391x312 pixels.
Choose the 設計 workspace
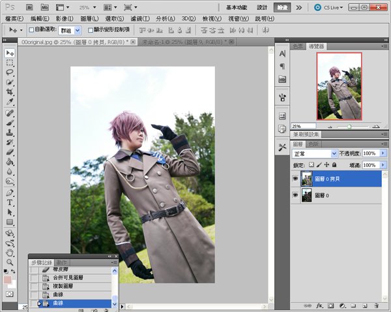pyautogui.click(x=262, y=8)
